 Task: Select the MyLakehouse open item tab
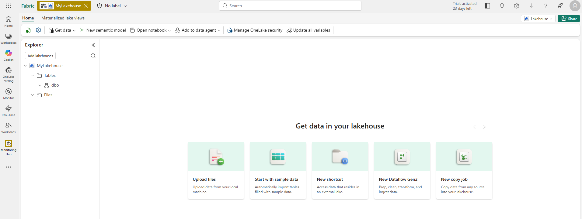pyautogui.click(x=64, y=6)
